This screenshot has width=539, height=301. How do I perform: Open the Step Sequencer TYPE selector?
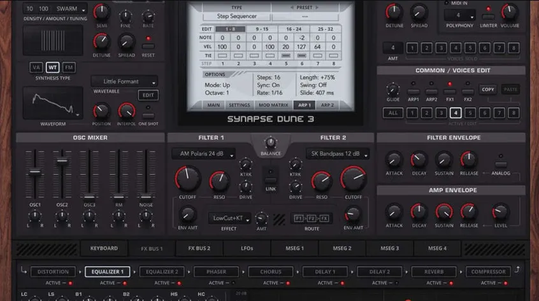tap(237, 16)
